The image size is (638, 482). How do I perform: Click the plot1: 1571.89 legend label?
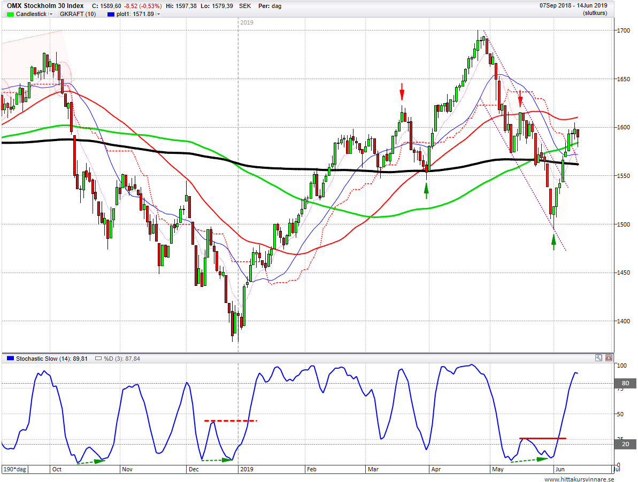tap(135, 14)
